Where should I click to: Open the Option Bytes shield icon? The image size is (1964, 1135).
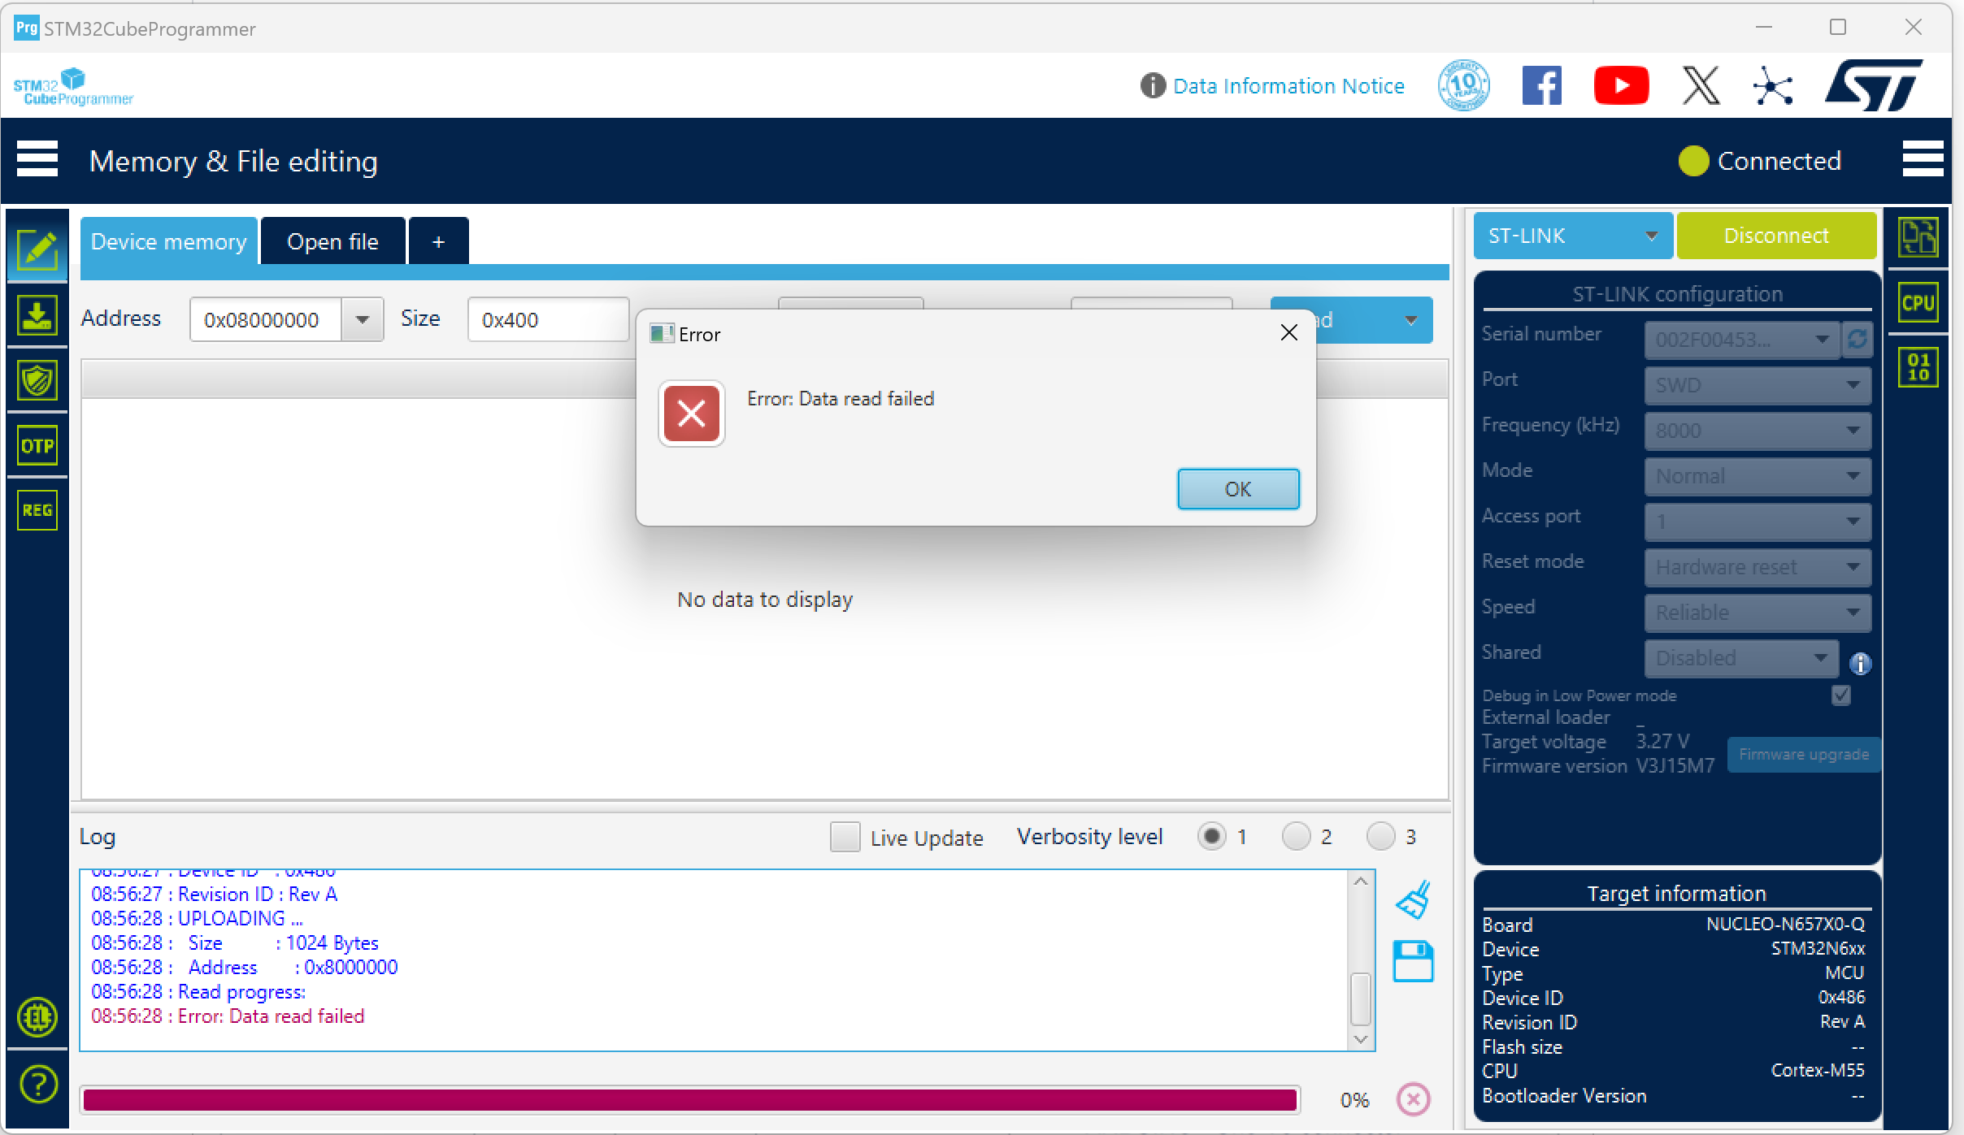[x=37, y=380]
